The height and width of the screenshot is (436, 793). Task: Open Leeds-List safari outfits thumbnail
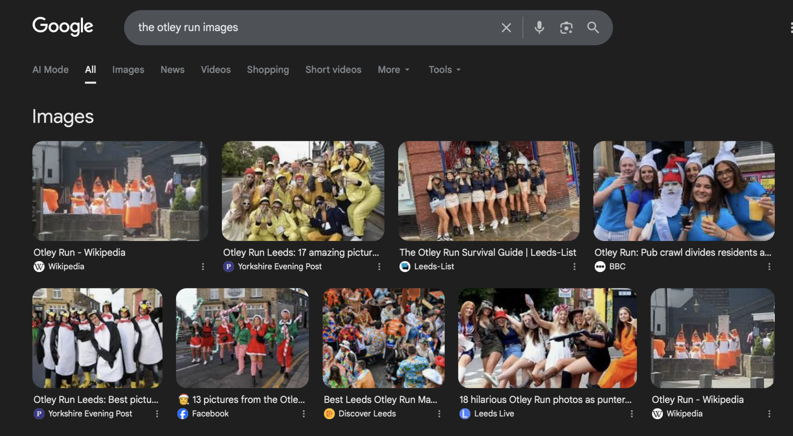pyautogui.click(x=489, y=191)
